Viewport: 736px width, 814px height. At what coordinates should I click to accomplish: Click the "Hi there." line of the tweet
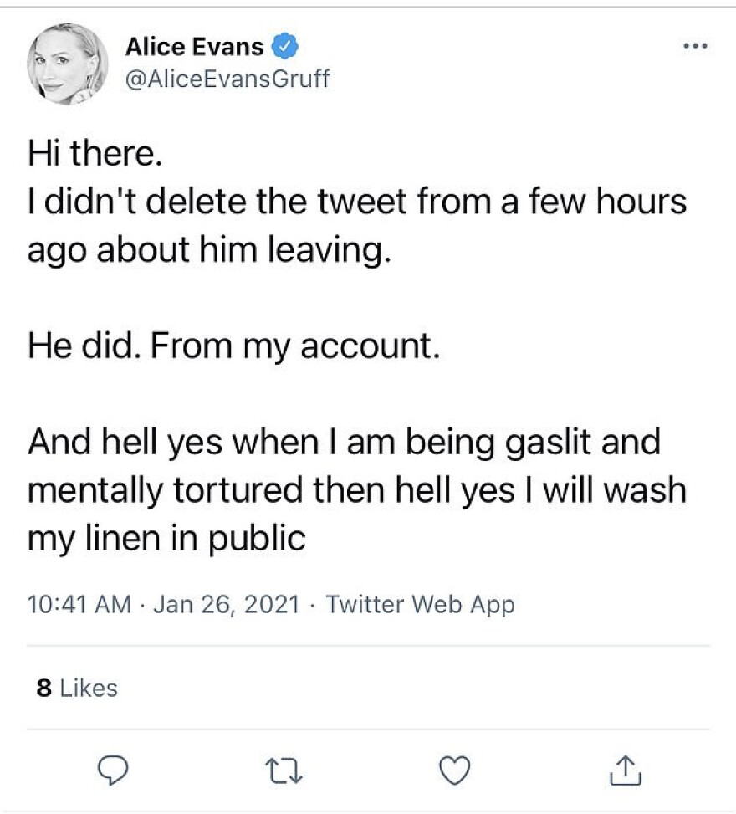click(89, 153)
